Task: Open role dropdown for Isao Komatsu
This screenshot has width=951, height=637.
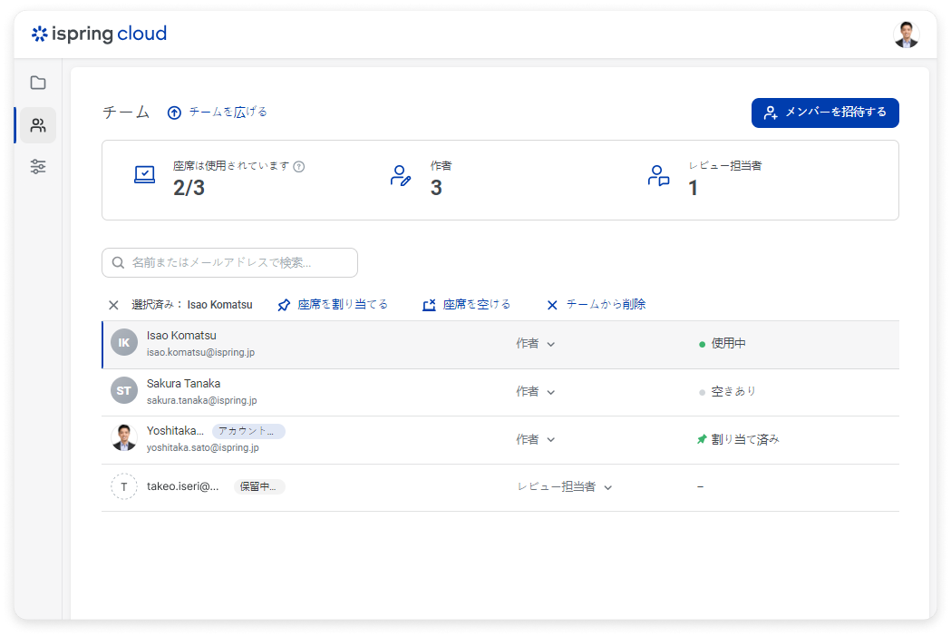Action: click(536, 344)
